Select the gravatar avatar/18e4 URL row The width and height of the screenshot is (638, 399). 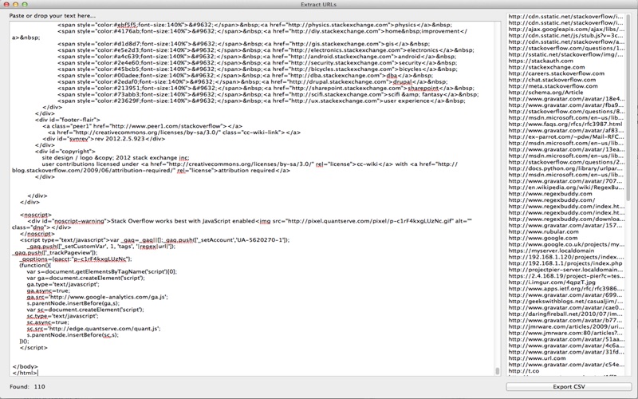(565, 98)
